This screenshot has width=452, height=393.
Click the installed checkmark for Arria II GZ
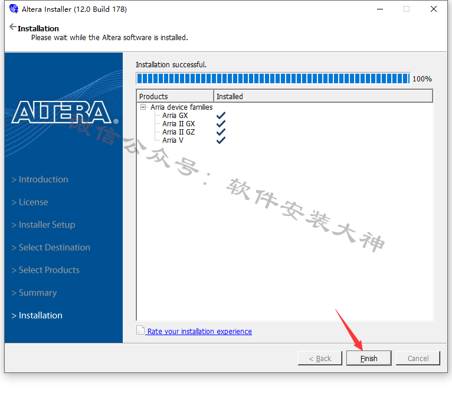coord(221,132)
